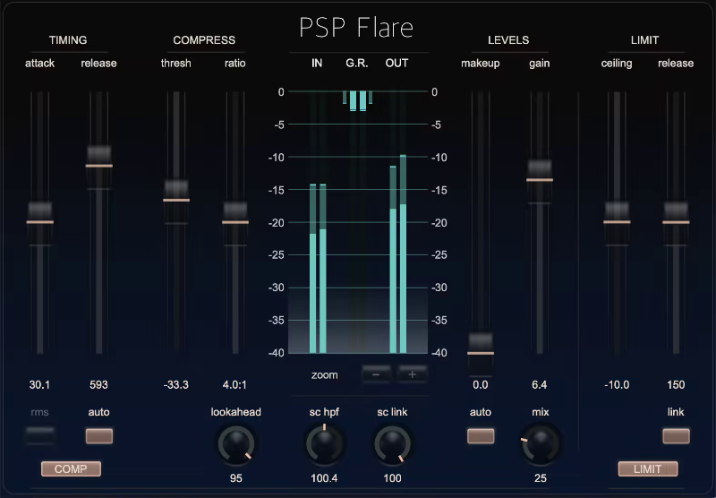Click the sc hpf value 100.4

click(324, 478)
